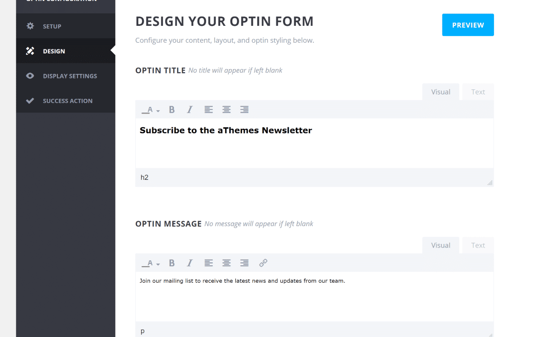Insert link in Optin Message editor
The image size is (534, 337).
[263, 263]
